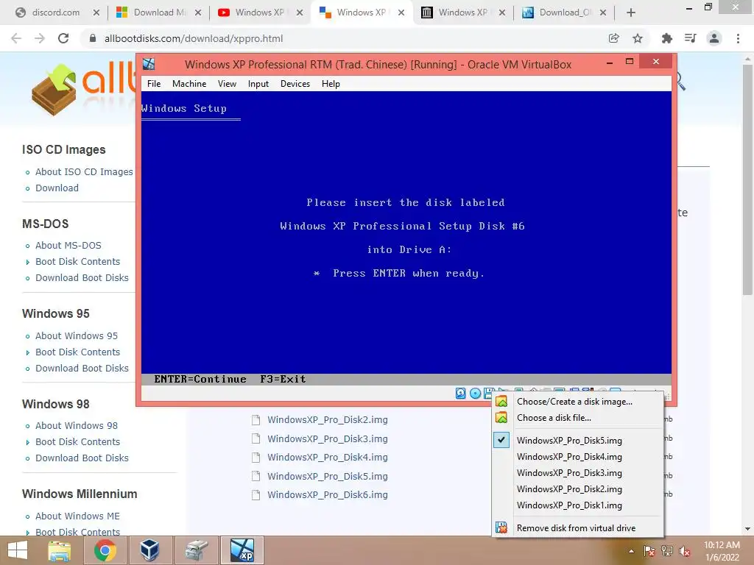Open a new Chrome tab

click(x=631, y=13)
